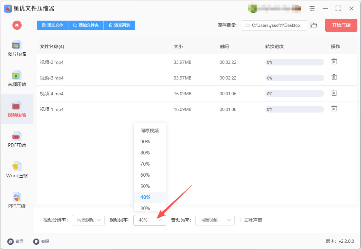Choose highlighted 40% bitrate option
The image size is (361, 250).
[x=150, y=197]
